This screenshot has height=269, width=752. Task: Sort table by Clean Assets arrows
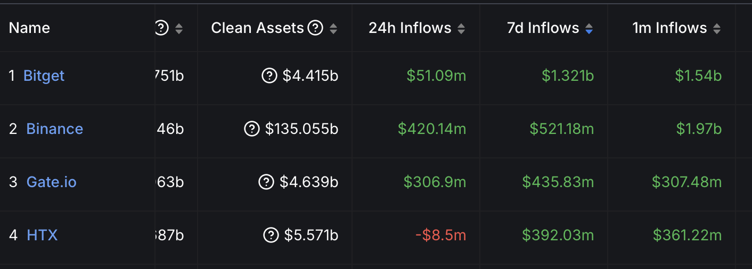[x=333, y=29]
